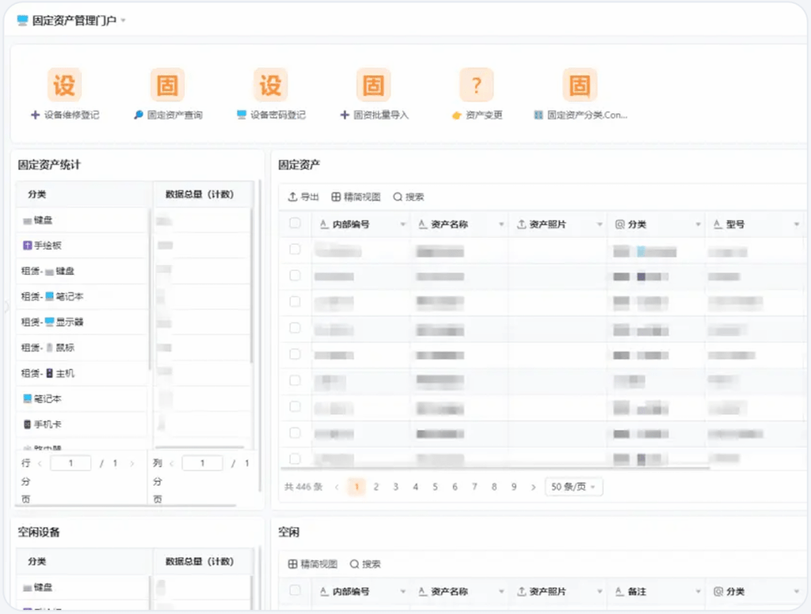811x614 pixels.
Task: Open the 固定资产分类 tile icon
Action: pos(580,85)
